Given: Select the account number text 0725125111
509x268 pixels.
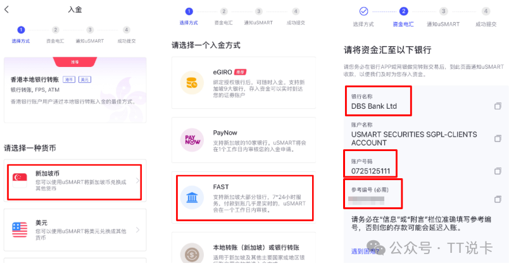Looking at the screenshot, I should 370,171.
